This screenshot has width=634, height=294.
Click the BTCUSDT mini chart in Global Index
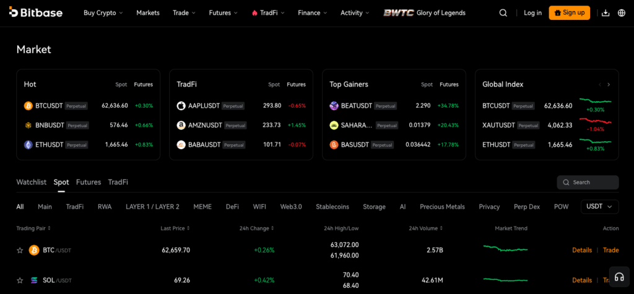[595, 100]
